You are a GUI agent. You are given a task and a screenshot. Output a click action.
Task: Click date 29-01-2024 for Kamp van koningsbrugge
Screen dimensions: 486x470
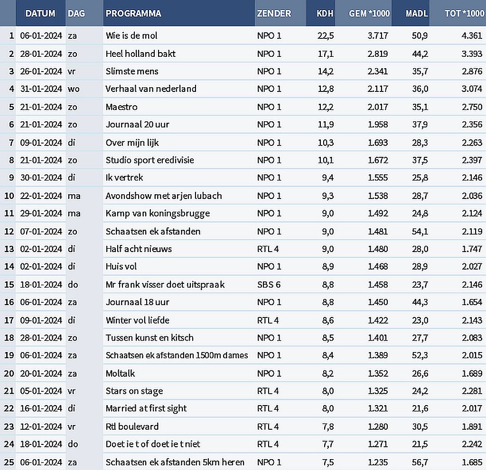point(41,213)
